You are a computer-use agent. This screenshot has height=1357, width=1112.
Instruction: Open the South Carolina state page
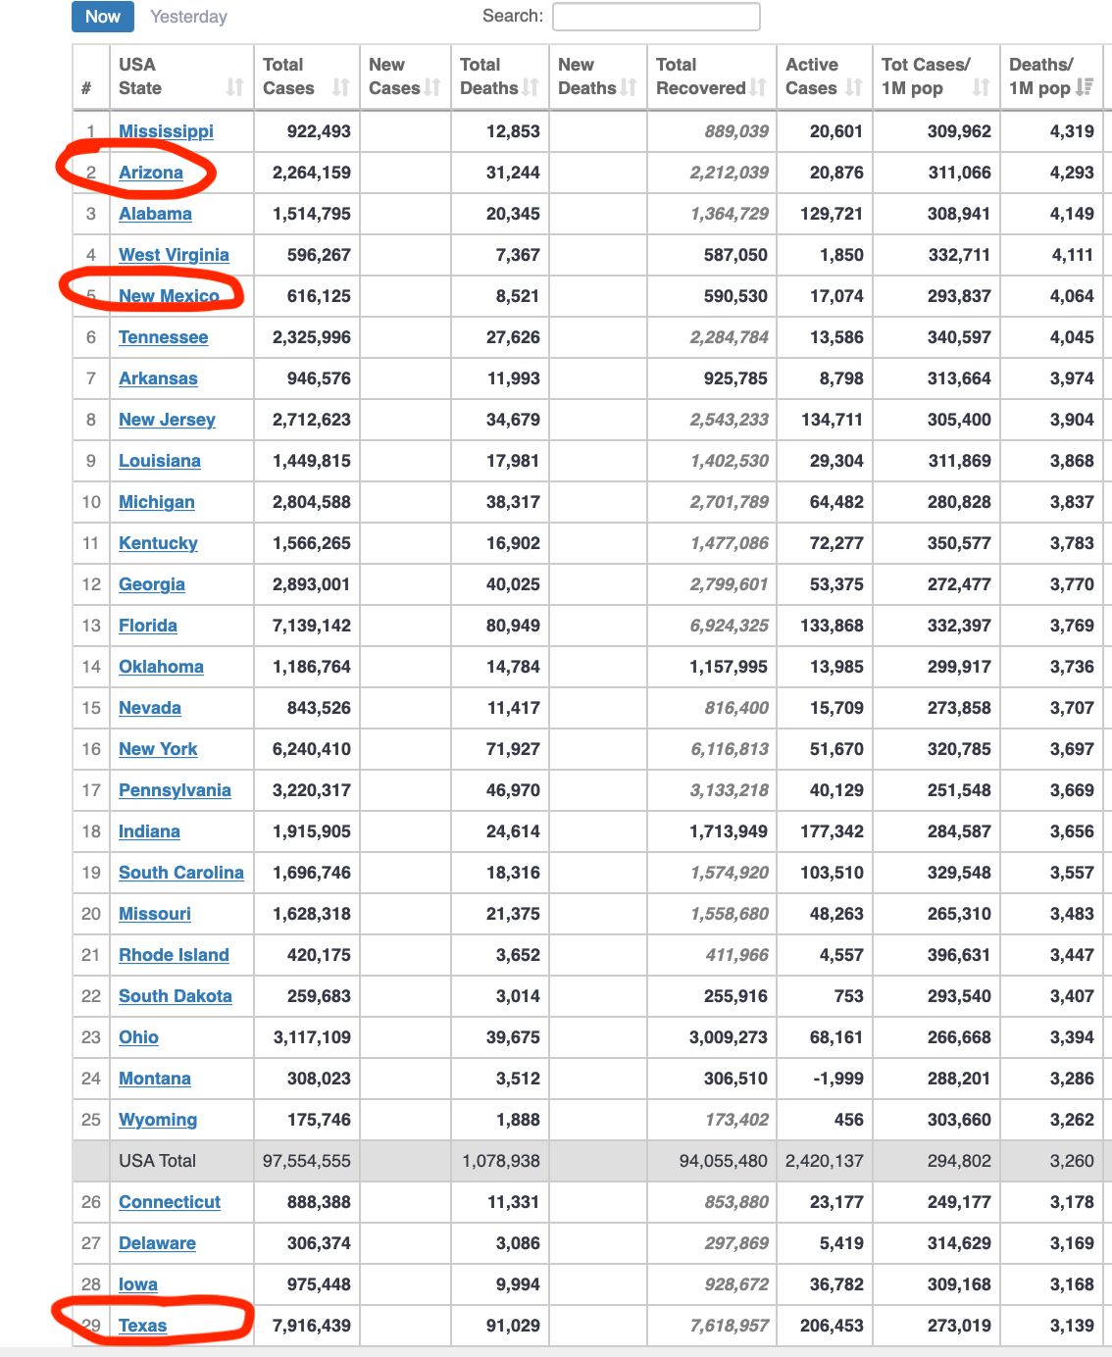click(x=181, y=873)
